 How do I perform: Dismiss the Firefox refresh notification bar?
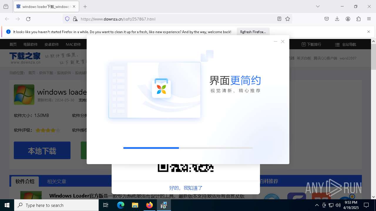(x=369, y=32)
